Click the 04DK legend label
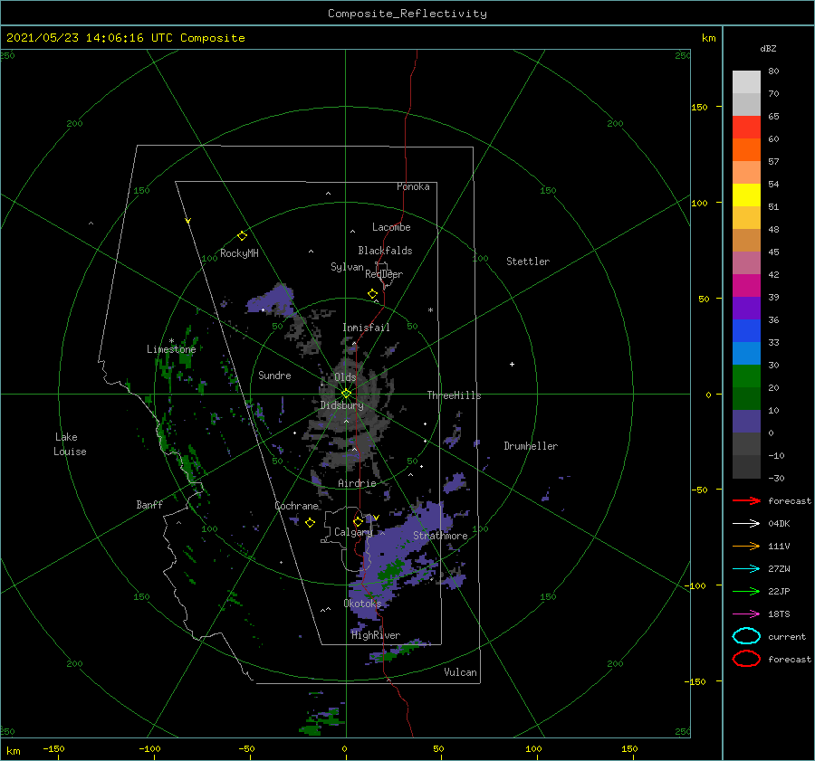 [x=779, y=523]
